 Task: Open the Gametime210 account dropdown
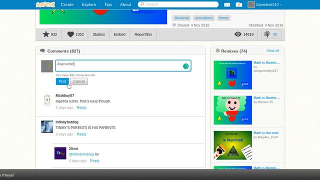(268, 4)
